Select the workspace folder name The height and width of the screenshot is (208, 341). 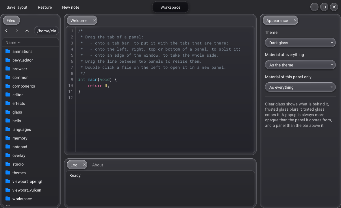[x=22, y=199]
